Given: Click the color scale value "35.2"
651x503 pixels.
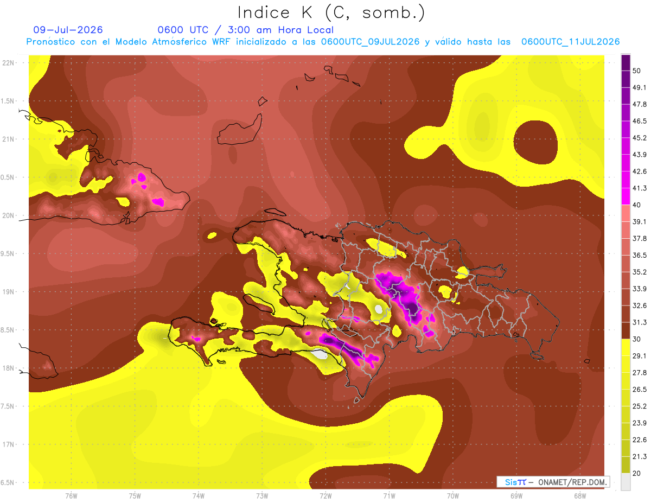Looking at the screenshot, I should 640,272.
